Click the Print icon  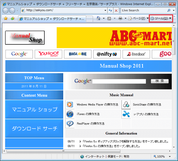[120, 18]
